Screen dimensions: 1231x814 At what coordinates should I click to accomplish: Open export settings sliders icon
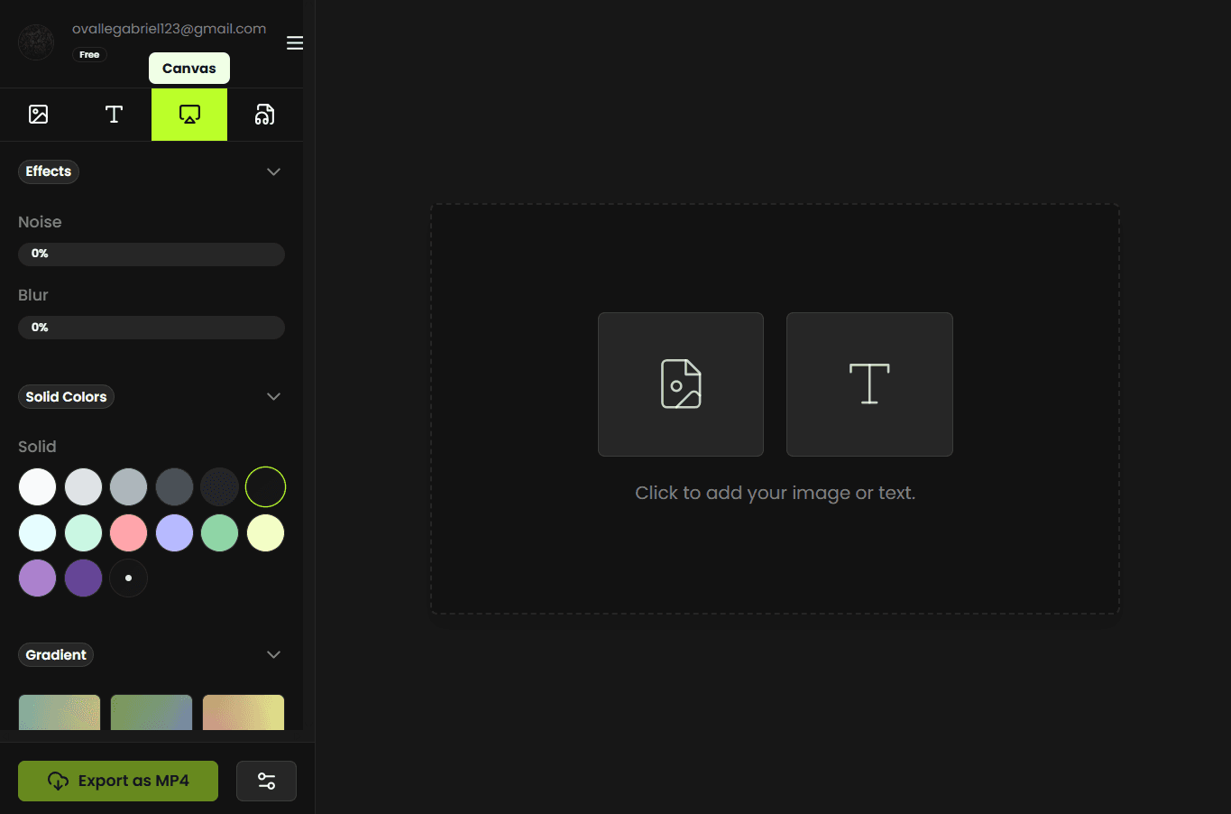tap(266, 781)
